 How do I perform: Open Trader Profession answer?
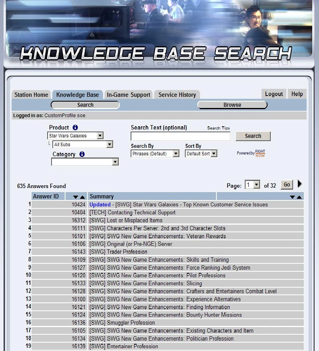[118, 252]
